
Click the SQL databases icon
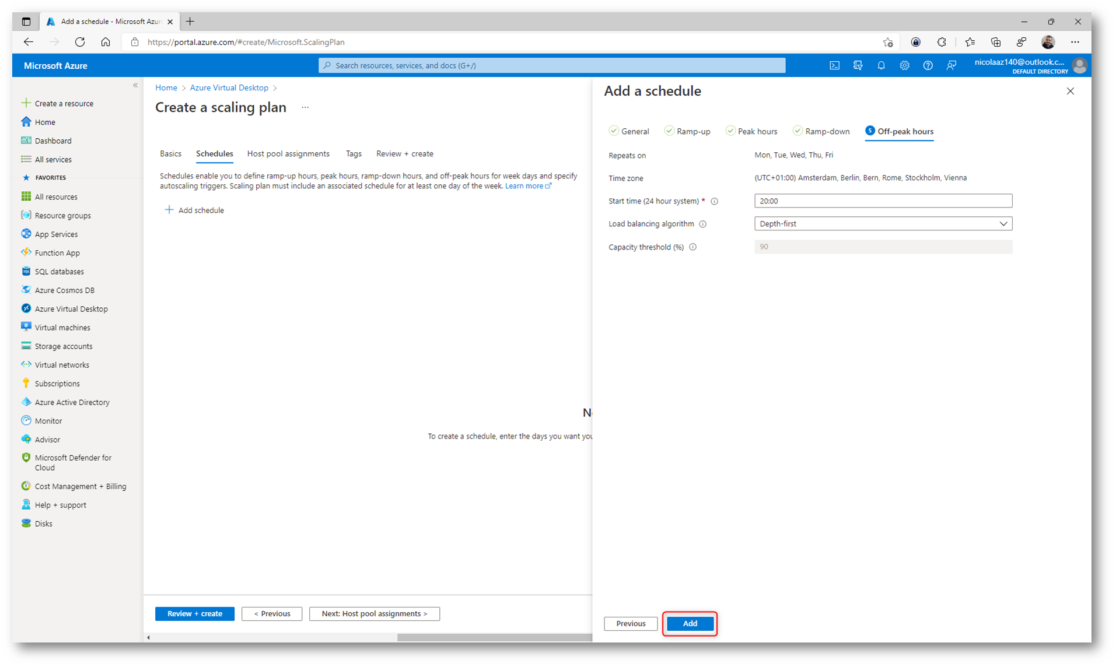point(26,271)
